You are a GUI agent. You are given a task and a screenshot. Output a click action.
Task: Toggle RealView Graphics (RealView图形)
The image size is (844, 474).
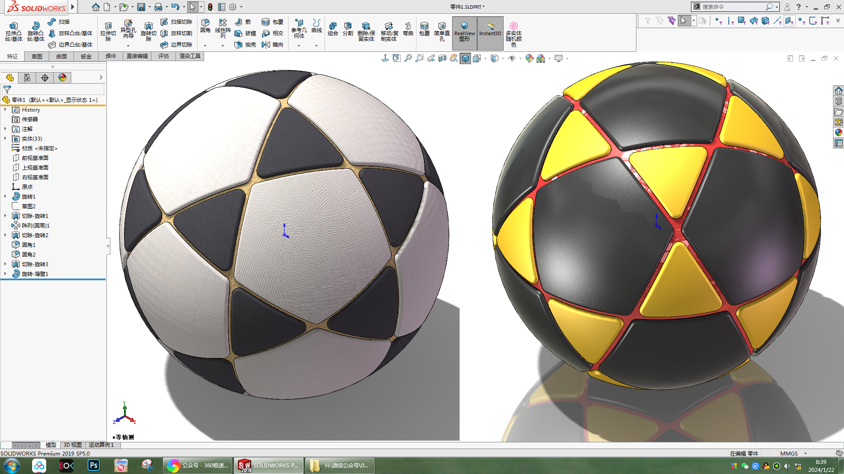(464, 33)
